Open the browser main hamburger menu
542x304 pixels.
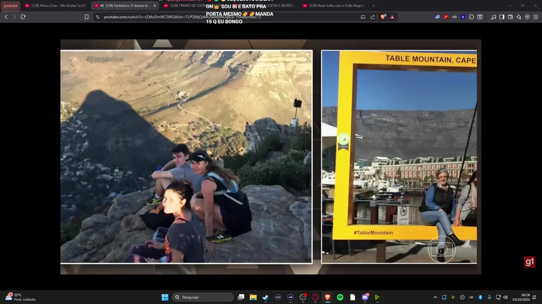click(x=536, y=17)
